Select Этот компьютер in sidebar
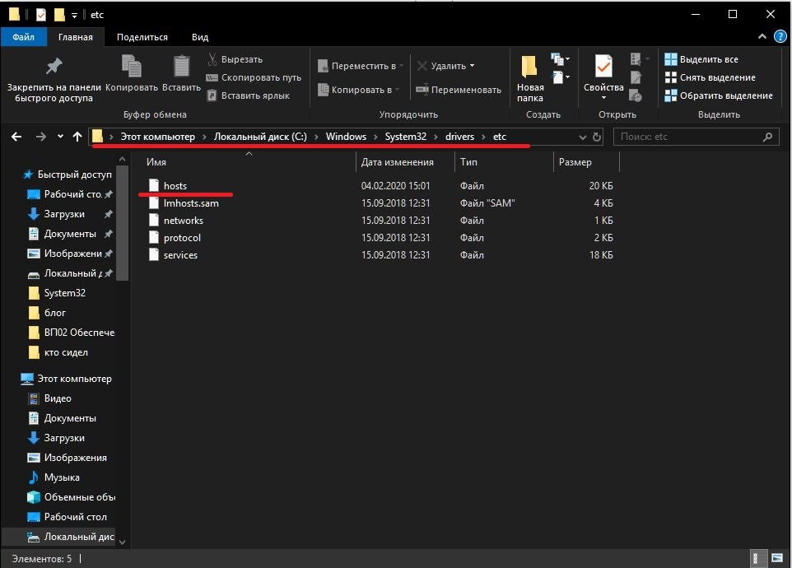 point(66,379)
